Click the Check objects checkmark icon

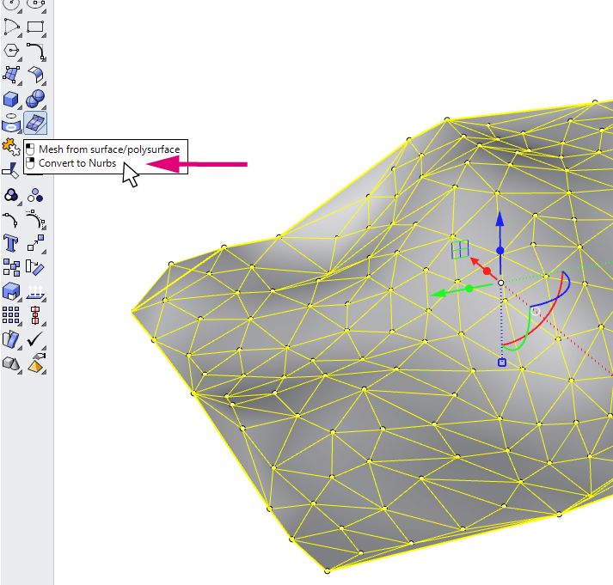pyautogui.click(x=35, y=339)
